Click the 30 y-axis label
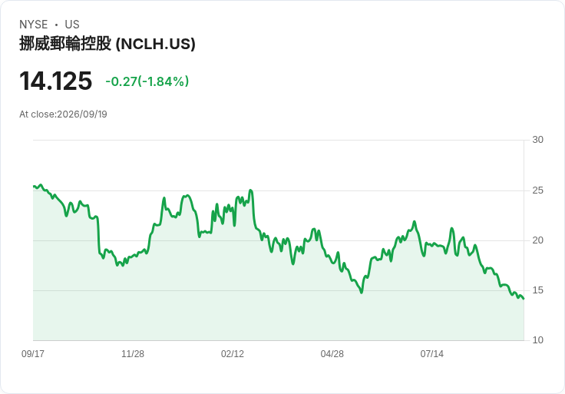The width and height of the screenshot is (565, 394). point(537,140)
